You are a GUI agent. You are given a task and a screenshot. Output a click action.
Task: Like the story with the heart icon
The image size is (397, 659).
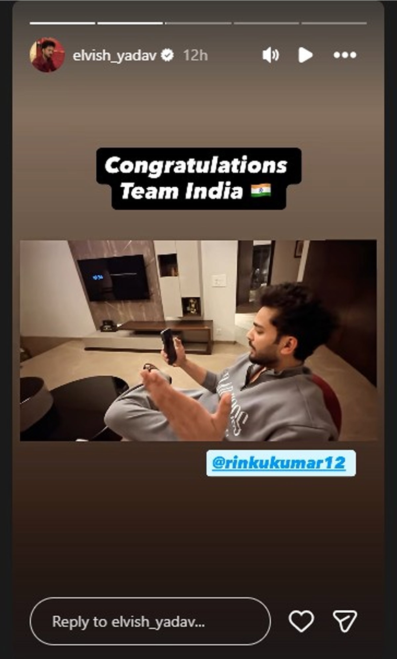click(x=301, y=621)
